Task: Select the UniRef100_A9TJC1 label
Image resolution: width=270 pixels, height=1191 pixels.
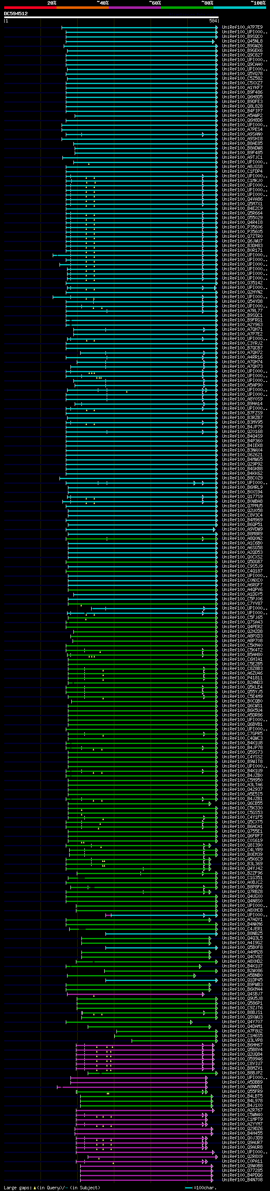Action: coord(242,157)
